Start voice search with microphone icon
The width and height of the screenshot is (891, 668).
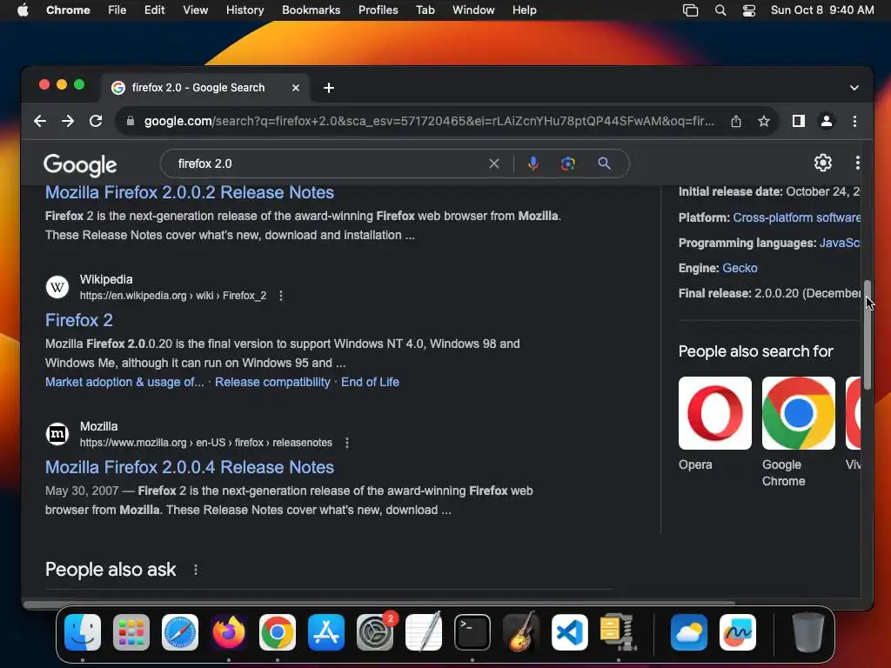pyautogui.click(x=533, y=164)
